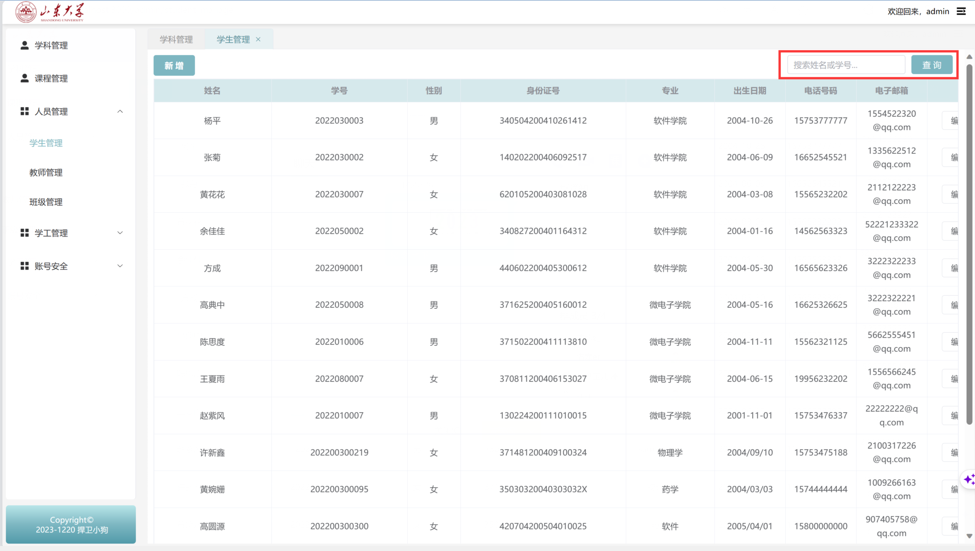Close the 学生管理 tab
975x551 pixels.
coord(258,39)
